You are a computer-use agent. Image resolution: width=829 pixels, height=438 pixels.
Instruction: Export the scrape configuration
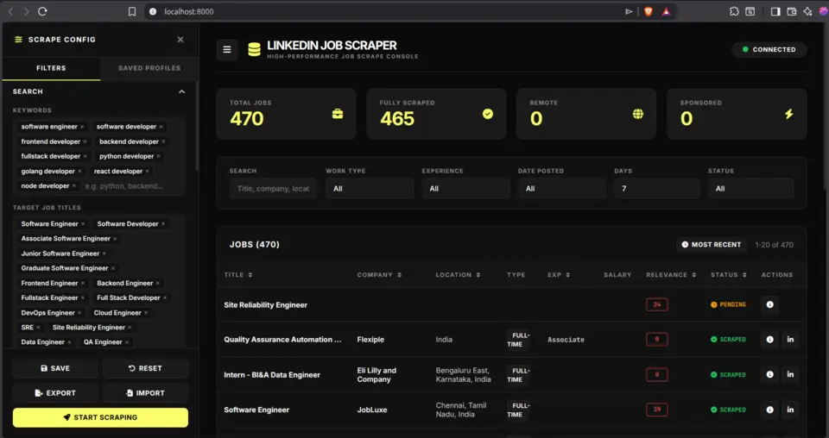pos(55,393)
